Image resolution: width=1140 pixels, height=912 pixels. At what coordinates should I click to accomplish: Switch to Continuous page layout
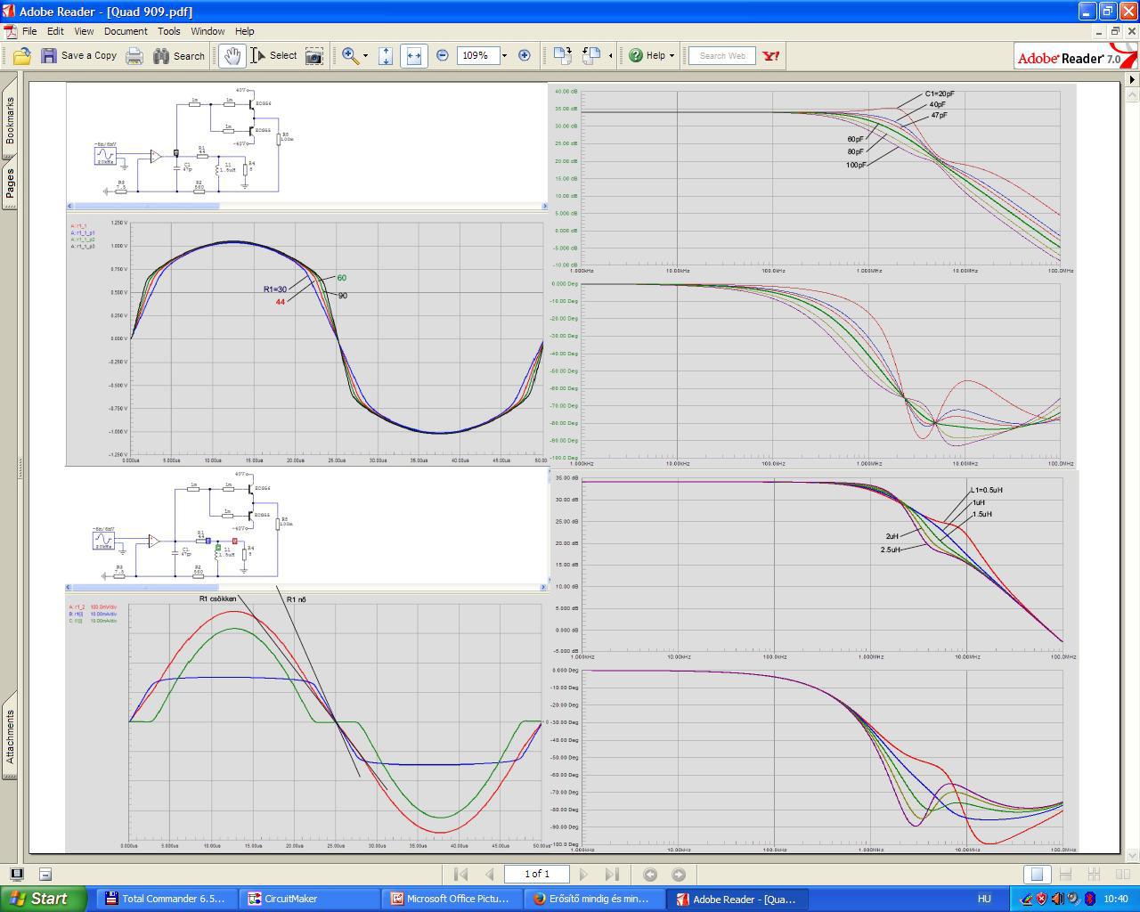tap(1065, 875)
